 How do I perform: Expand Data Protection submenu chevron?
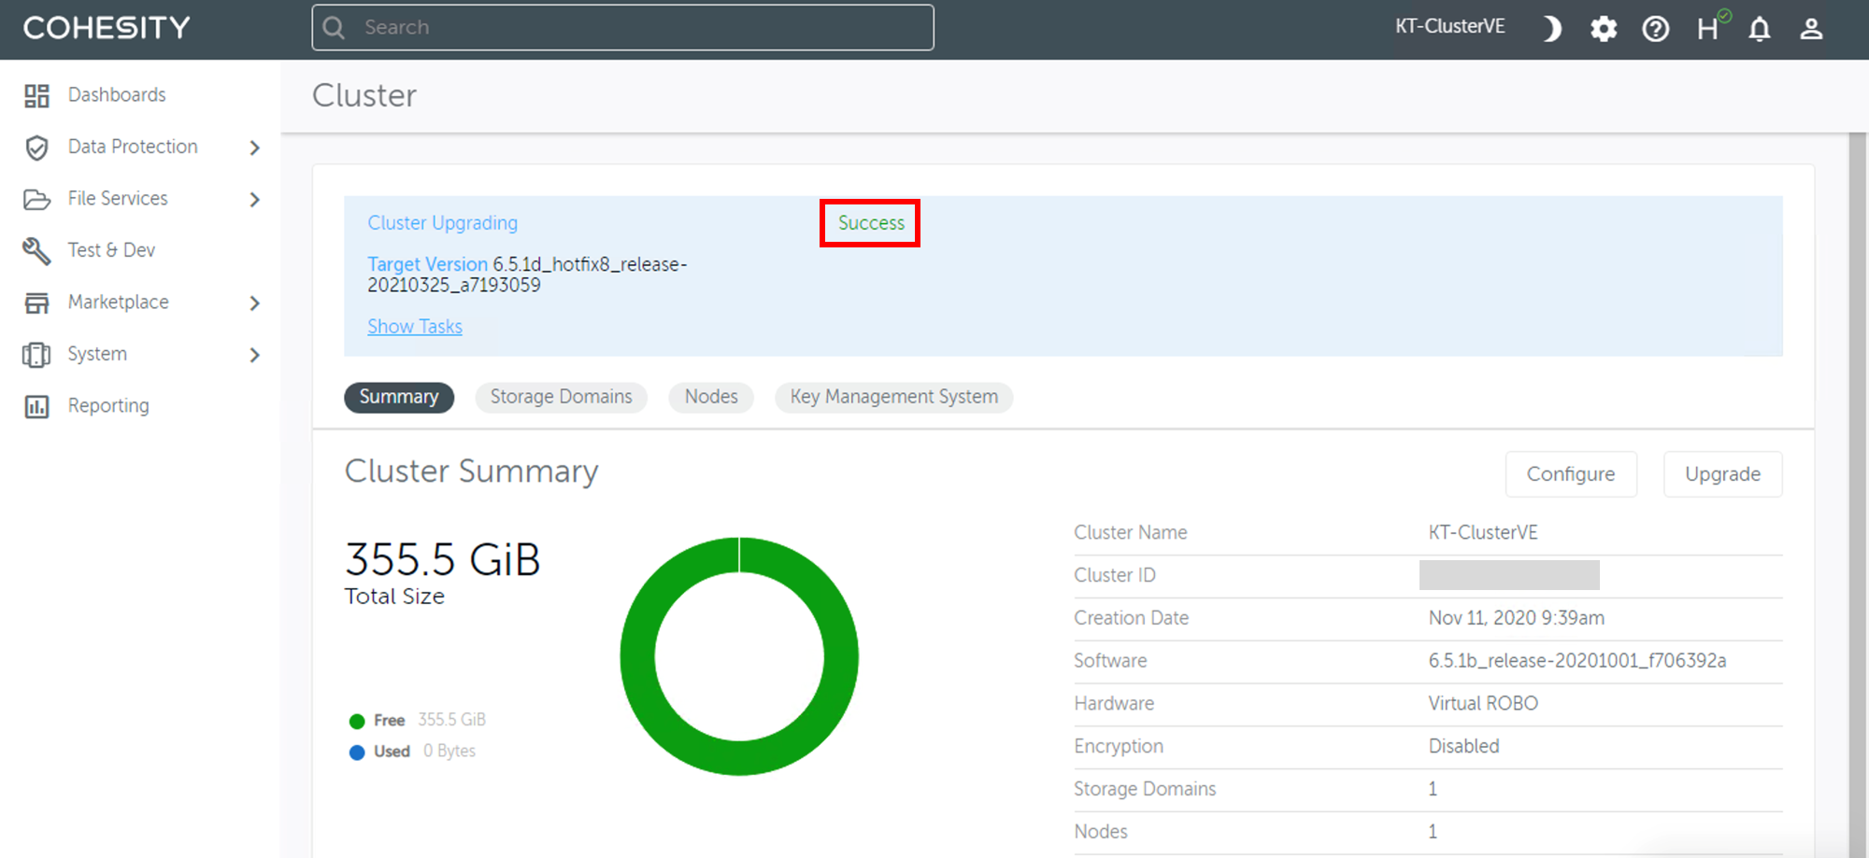tap(254, 148)
